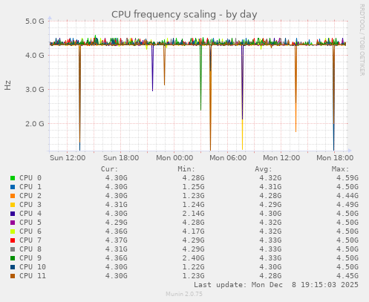Viewport: 369px width, 302px height.
Task: Click the 'Sun 18:00' time axis label
Action: 121,158
